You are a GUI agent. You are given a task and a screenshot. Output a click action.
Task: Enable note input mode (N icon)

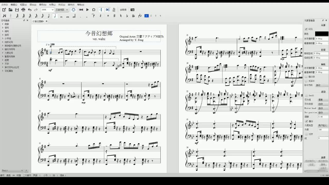pos(4,16)
